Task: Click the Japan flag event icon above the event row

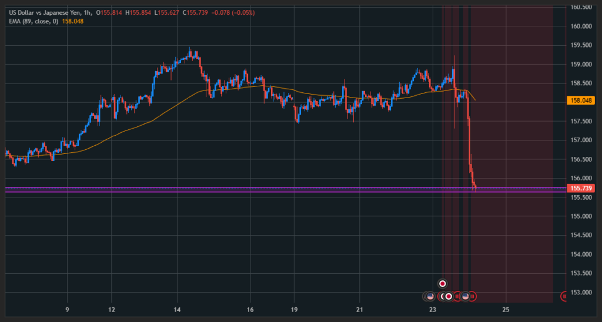Action: 443,283
